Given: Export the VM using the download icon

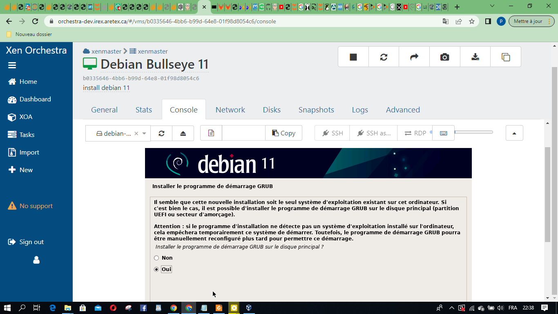Looking at the screenshot, I should [x=475, y=57].
